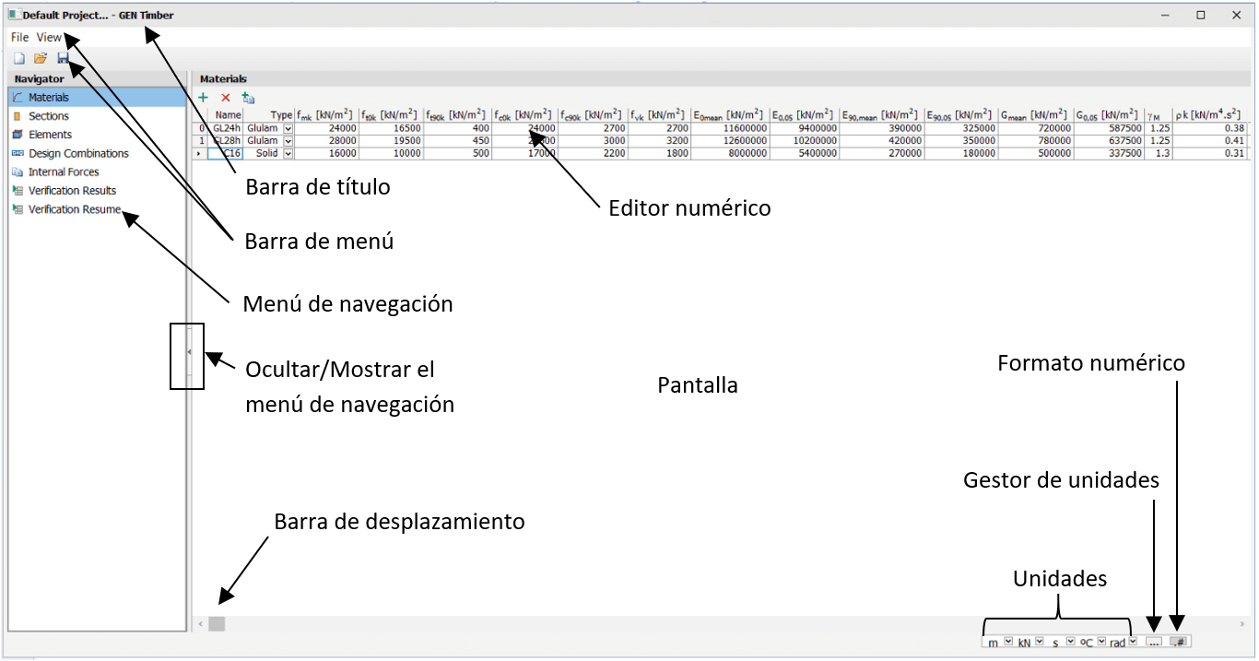This screenshot has height=661, width=1259.
Task: Open the kN force unit dropdown
Action: click(1040, 642)
